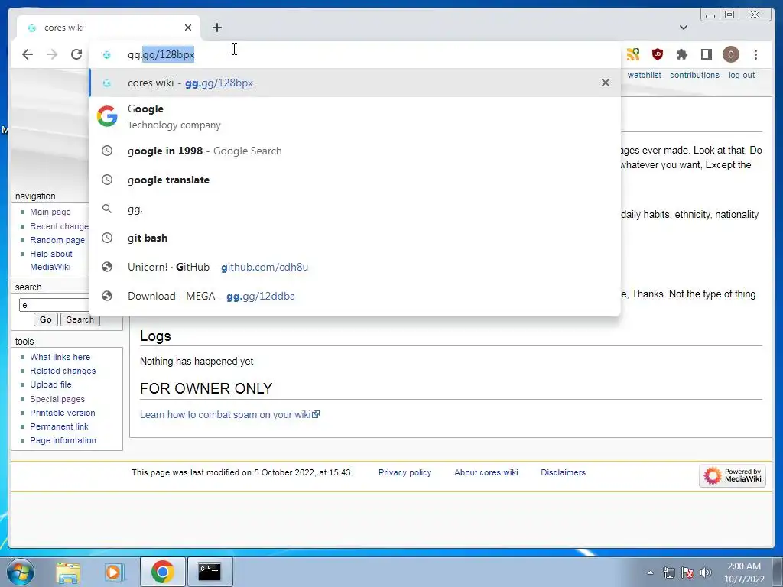783x587 pixels.
Task: Toggle the browser side panel
Action: 706,54
